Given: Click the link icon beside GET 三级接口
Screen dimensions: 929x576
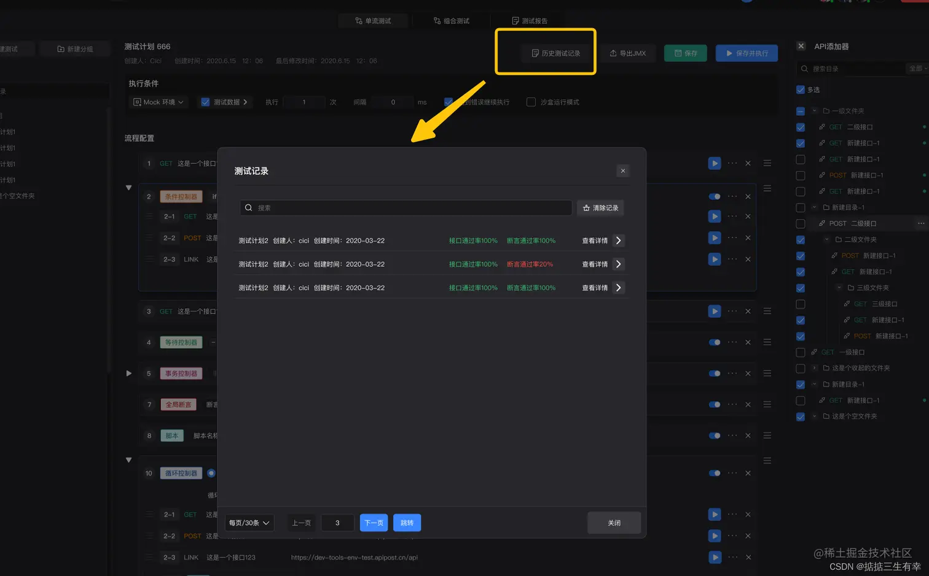Looking at the screenshot, I should pyautogui.click(x=847, y=304).
